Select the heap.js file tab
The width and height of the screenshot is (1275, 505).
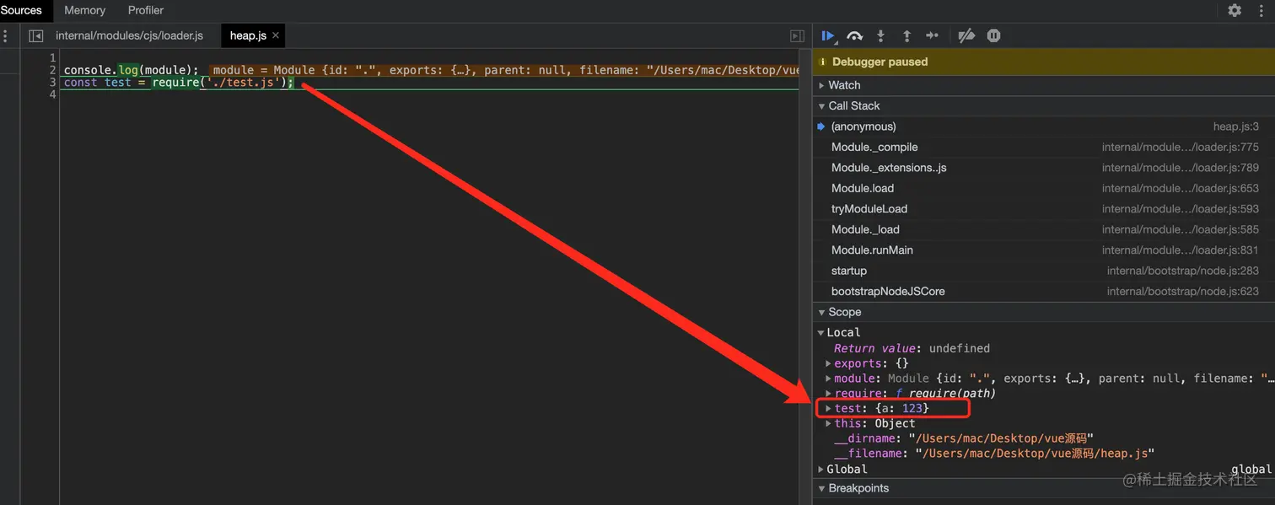point(248,35)
